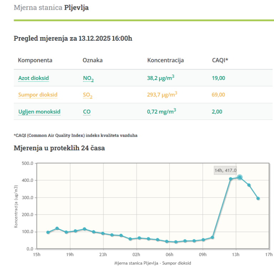274x266 pixels.
Task: Click the first data point on the chart line
Action: [48, 232]
